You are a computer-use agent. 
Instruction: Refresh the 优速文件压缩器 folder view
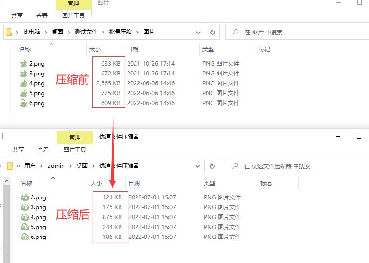[x=212, y=166]
